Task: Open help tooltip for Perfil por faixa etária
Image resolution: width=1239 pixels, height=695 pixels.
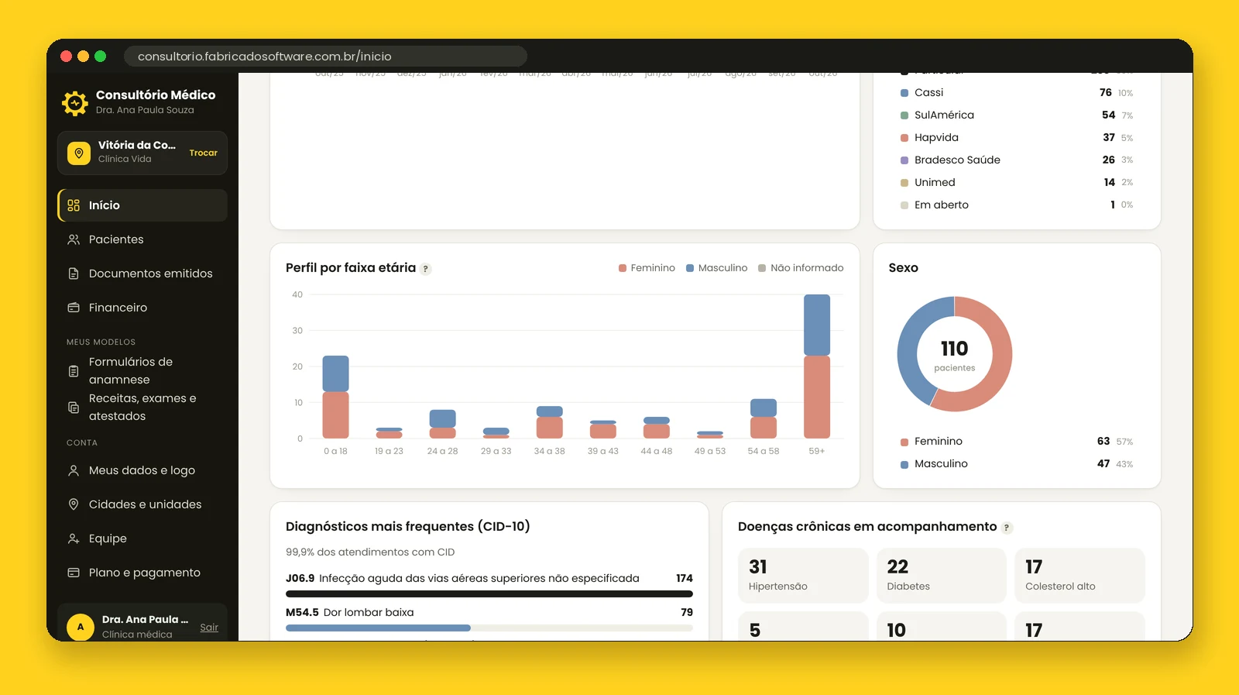Action: coord(426,269)
